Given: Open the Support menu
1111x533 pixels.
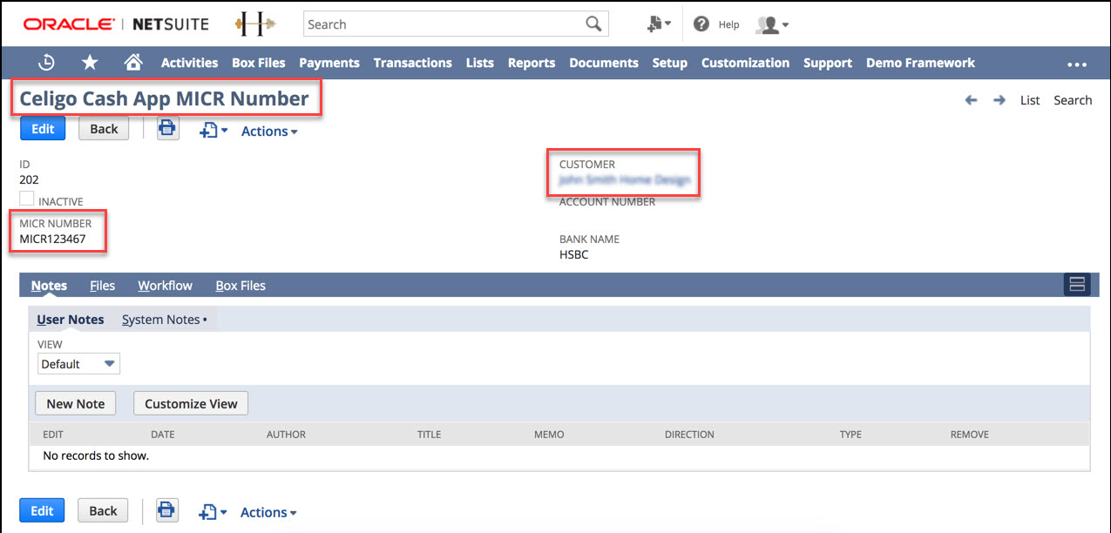Looking at the screenshot, I should pos(828,63).
